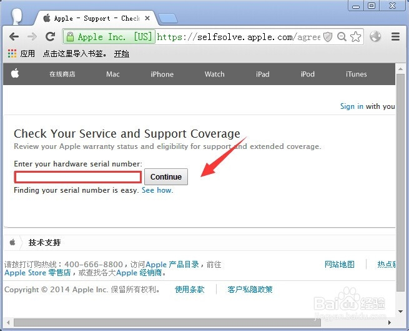Click the 400-666-8800 hotline number text
Viewport: 409px width, 331px height.
point(94,265)
